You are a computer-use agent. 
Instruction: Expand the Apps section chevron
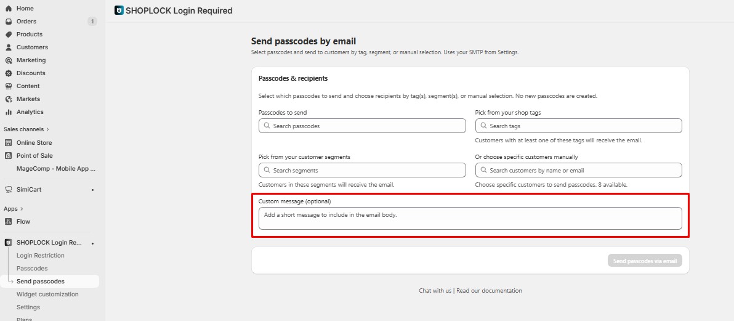pyautogui.click(x=22, y=209)
